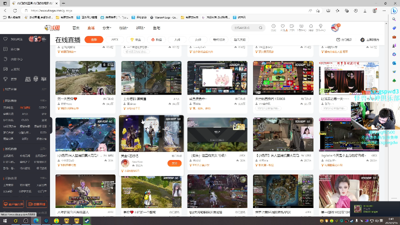Select the 直播 nav tab
The height and width of the screenshot is (225, 400).
click(91, 28)
